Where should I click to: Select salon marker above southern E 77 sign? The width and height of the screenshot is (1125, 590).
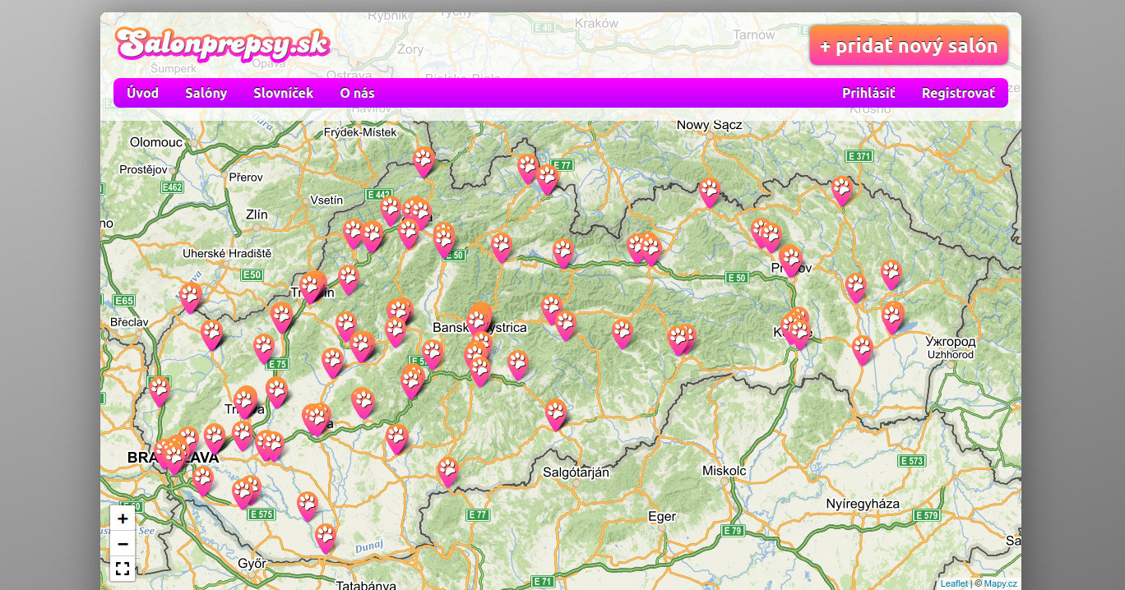447,471
